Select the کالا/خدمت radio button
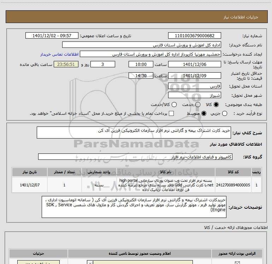This screenshot has width=272, height=264. click(x=174, y=105)
